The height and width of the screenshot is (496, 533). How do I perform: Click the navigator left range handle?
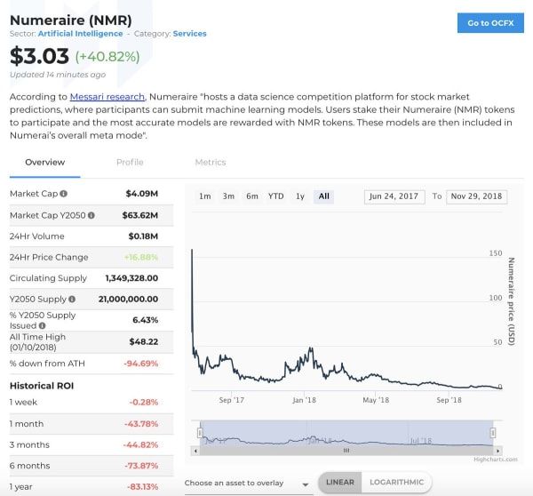(x=200, y=433)
